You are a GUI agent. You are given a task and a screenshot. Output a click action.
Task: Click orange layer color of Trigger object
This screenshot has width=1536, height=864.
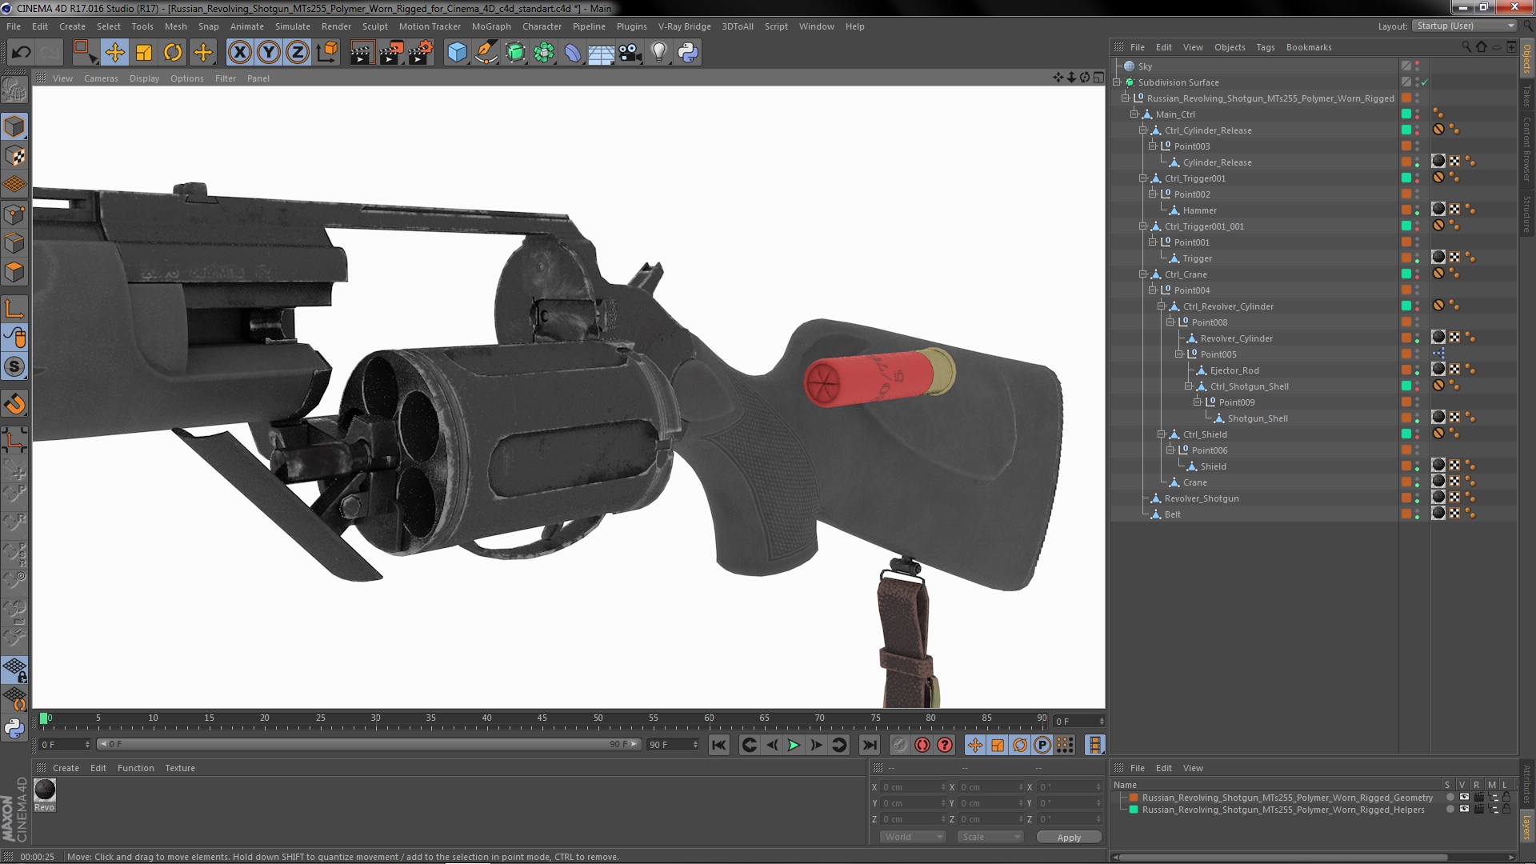click(1406, 258)
